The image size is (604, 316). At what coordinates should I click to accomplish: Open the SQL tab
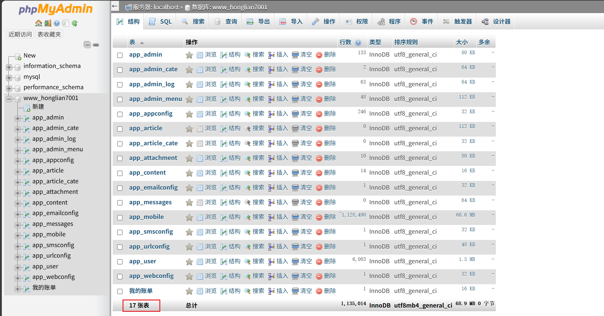(160, 22)
